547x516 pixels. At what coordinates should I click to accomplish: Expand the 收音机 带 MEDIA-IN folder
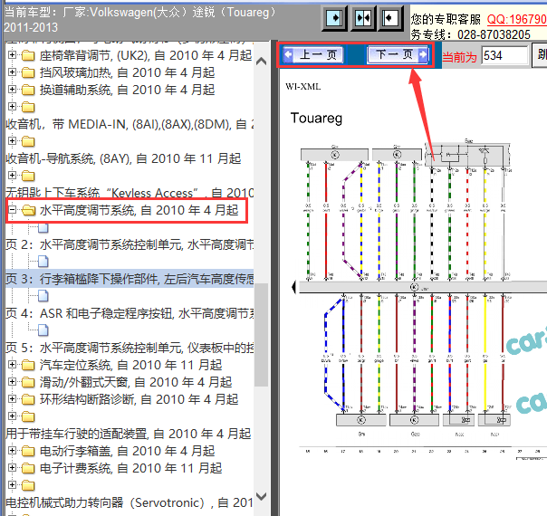pos(12,106)
